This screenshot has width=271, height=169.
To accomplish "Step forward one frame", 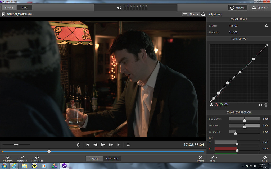I will (x=111, y=145).
